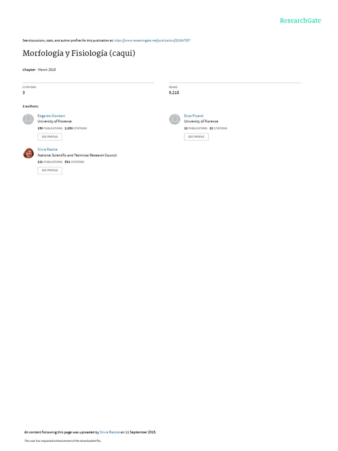Click Enzo Picardi's avatar placeholder icon

pyautogui.click(x=174, y=119)
